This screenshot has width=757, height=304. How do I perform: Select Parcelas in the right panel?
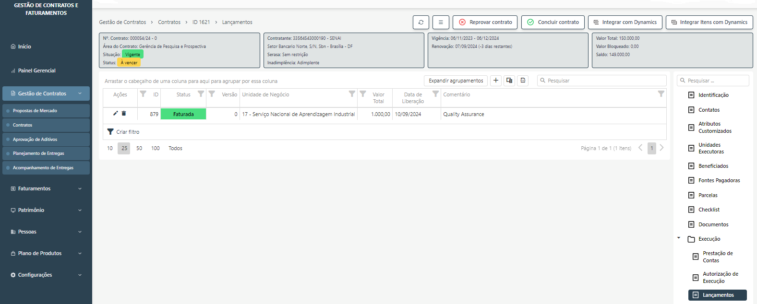(x=708, y=195)
